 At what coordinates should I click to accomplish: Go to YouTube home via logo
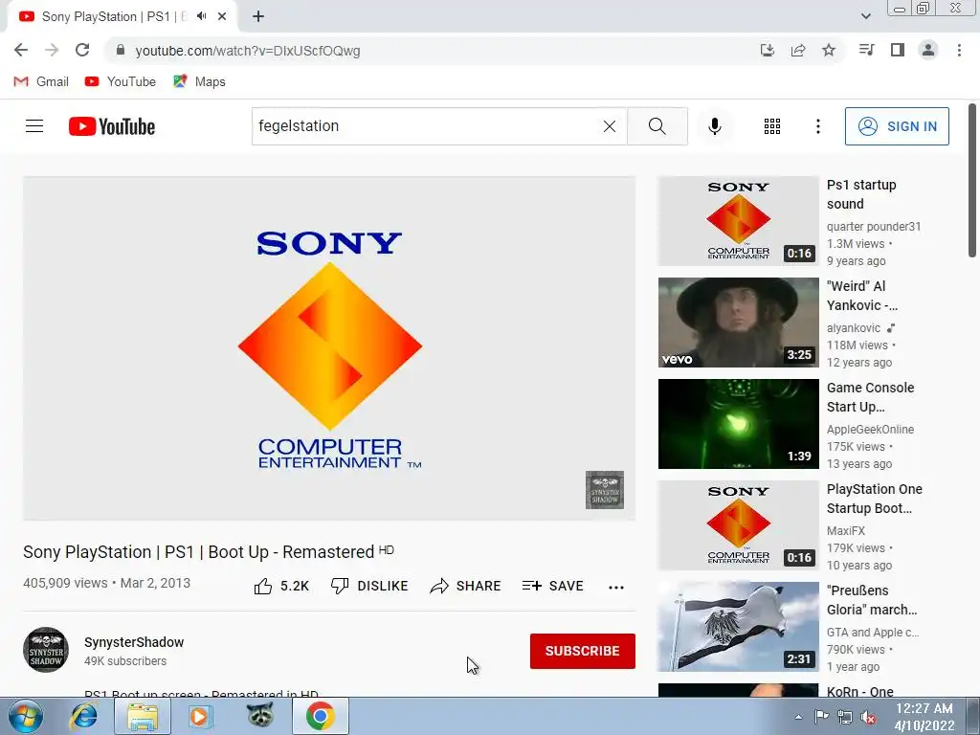pyautogui.click(x=112, y=126)
